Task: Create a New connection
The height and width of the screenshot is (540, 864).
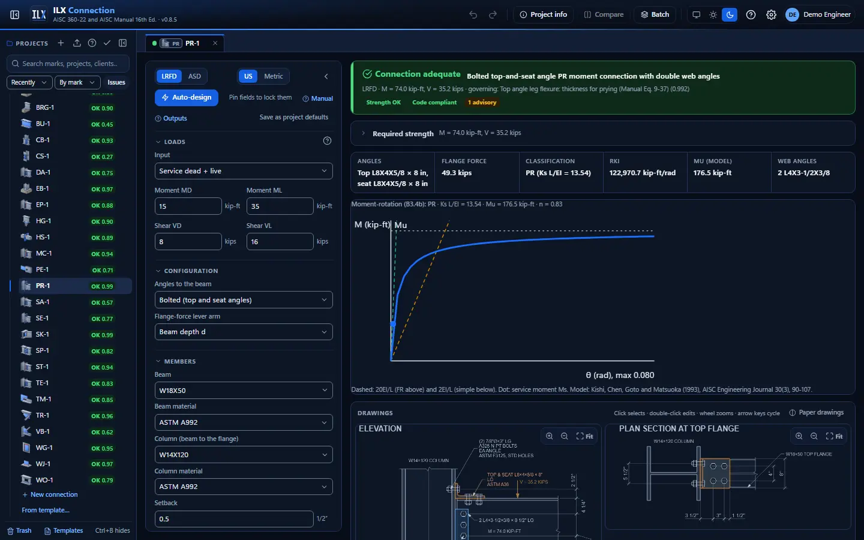Action: pyautogui.click(x=50, y=494)
